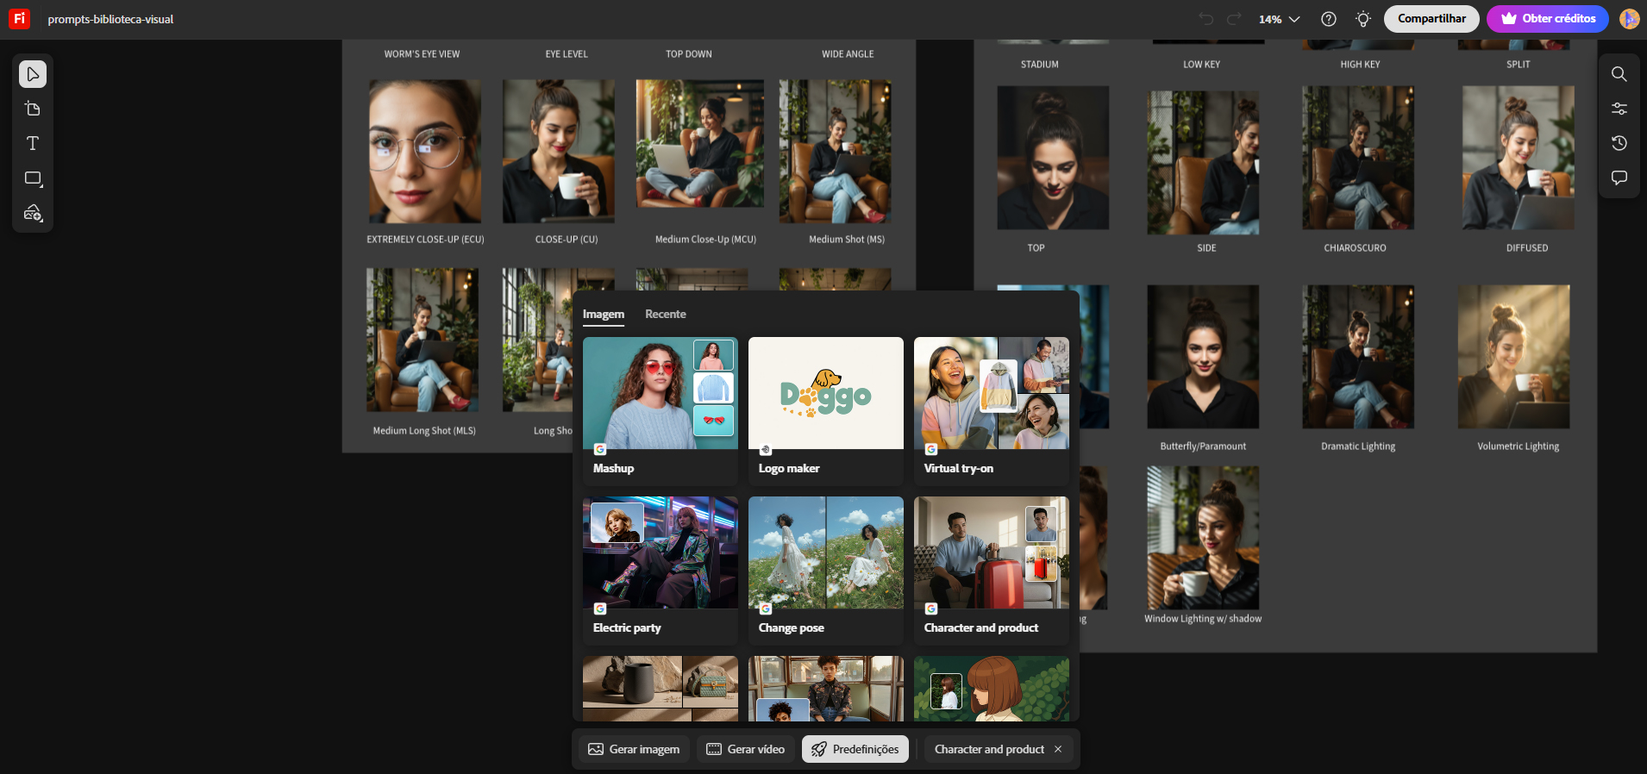
Task: Open the user profile avatar
Action: [x=1629, y=19]
